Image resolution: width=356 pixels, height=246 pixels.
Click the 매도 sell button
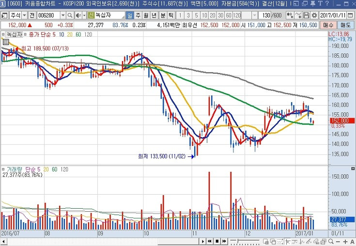(x=345, y=25)
